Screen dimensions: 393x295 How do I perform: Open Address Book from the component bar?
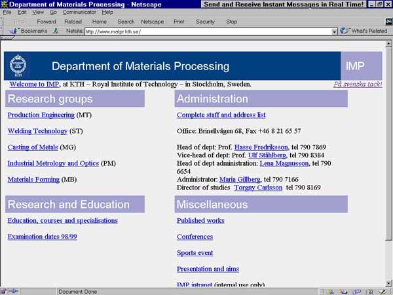pyautogui.click(x=369, y=292)
